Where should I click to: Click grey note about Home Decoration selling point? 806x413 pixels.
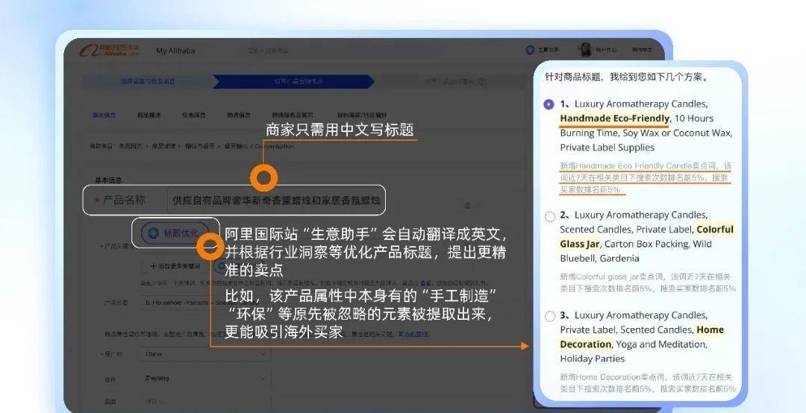click(x=648, y=382)
